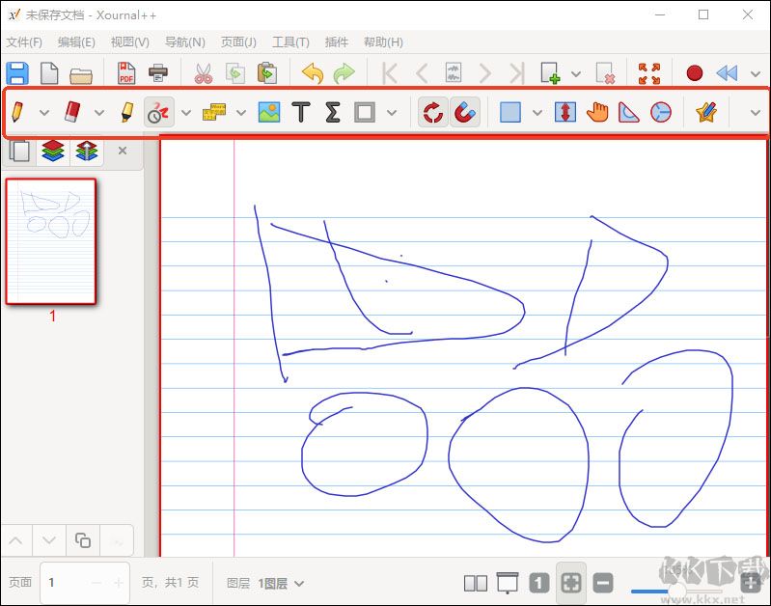The image size is (771, 606).
Task: Expand Pen tool options dropdown
Action: point(44,113)
